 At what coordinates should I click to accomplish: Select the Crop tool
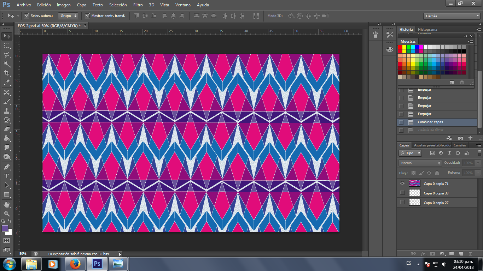[x=7, y=73]
